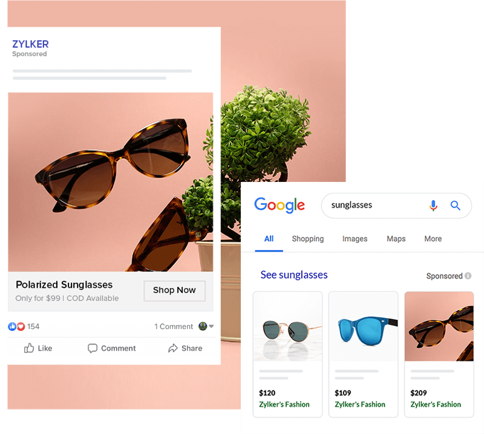The image size is (484, 434).
Task: Switch to the Shopping tab
Action: pyautogui.click(x=308, y=239)
